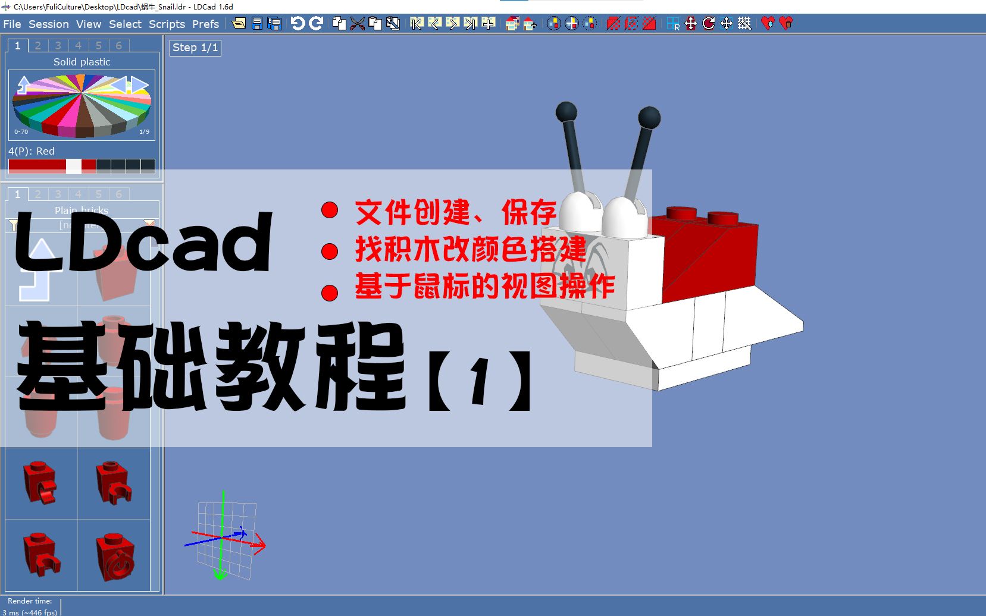Switch to color bin tab 2

pos(37,45)
